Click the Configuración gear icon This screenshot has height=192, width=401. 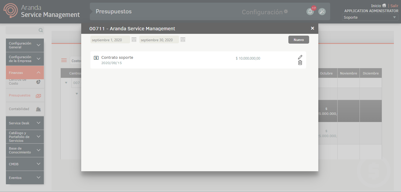tap(286, 11)
